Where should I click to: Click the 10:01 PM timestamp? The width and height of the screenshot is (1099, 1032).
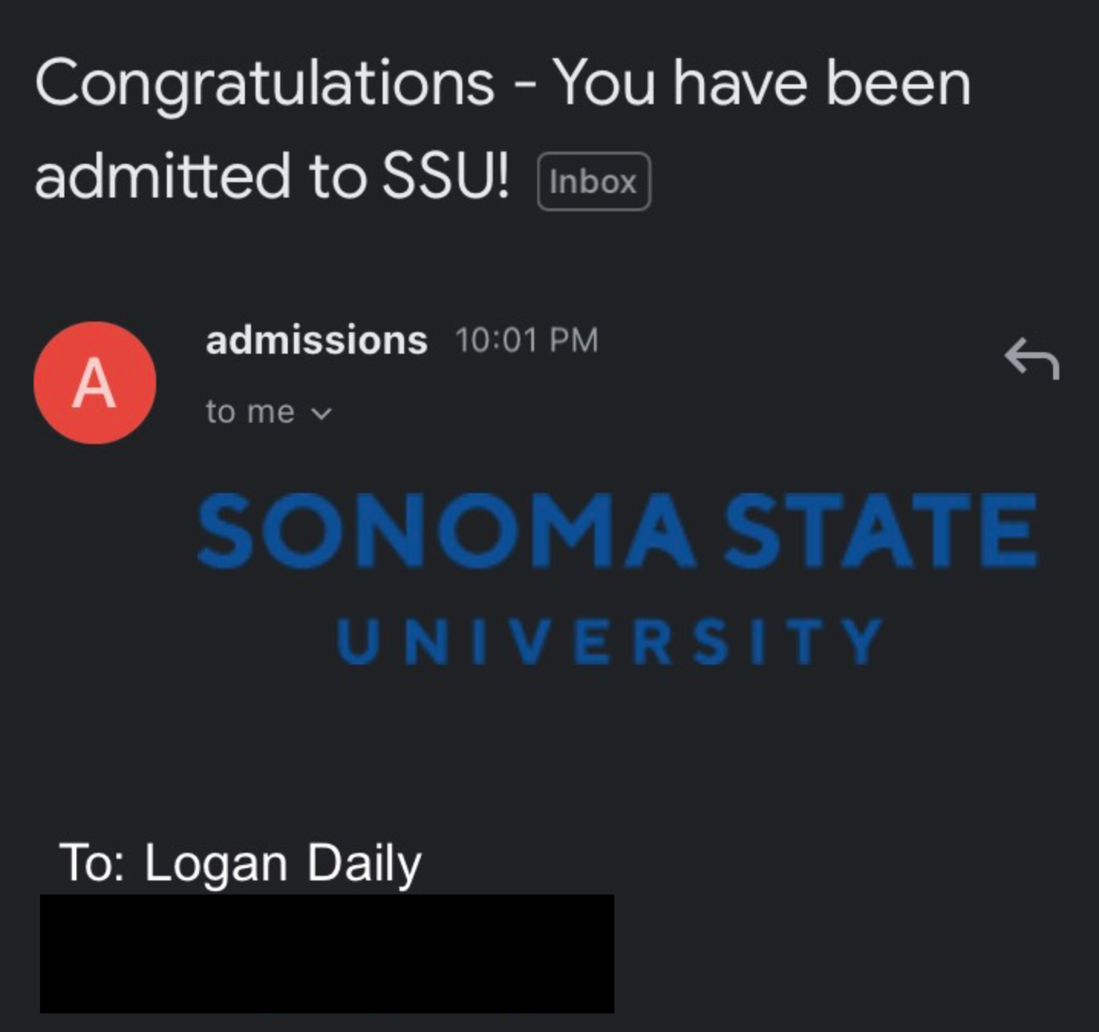tap(527, 340)
